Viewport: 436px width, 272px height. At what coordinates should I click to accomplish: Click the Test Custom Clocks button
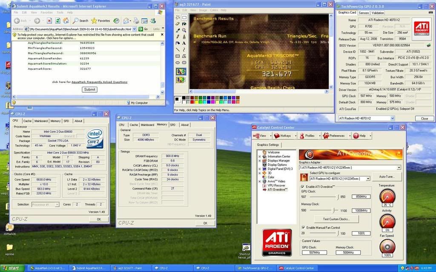coord(336,219)
